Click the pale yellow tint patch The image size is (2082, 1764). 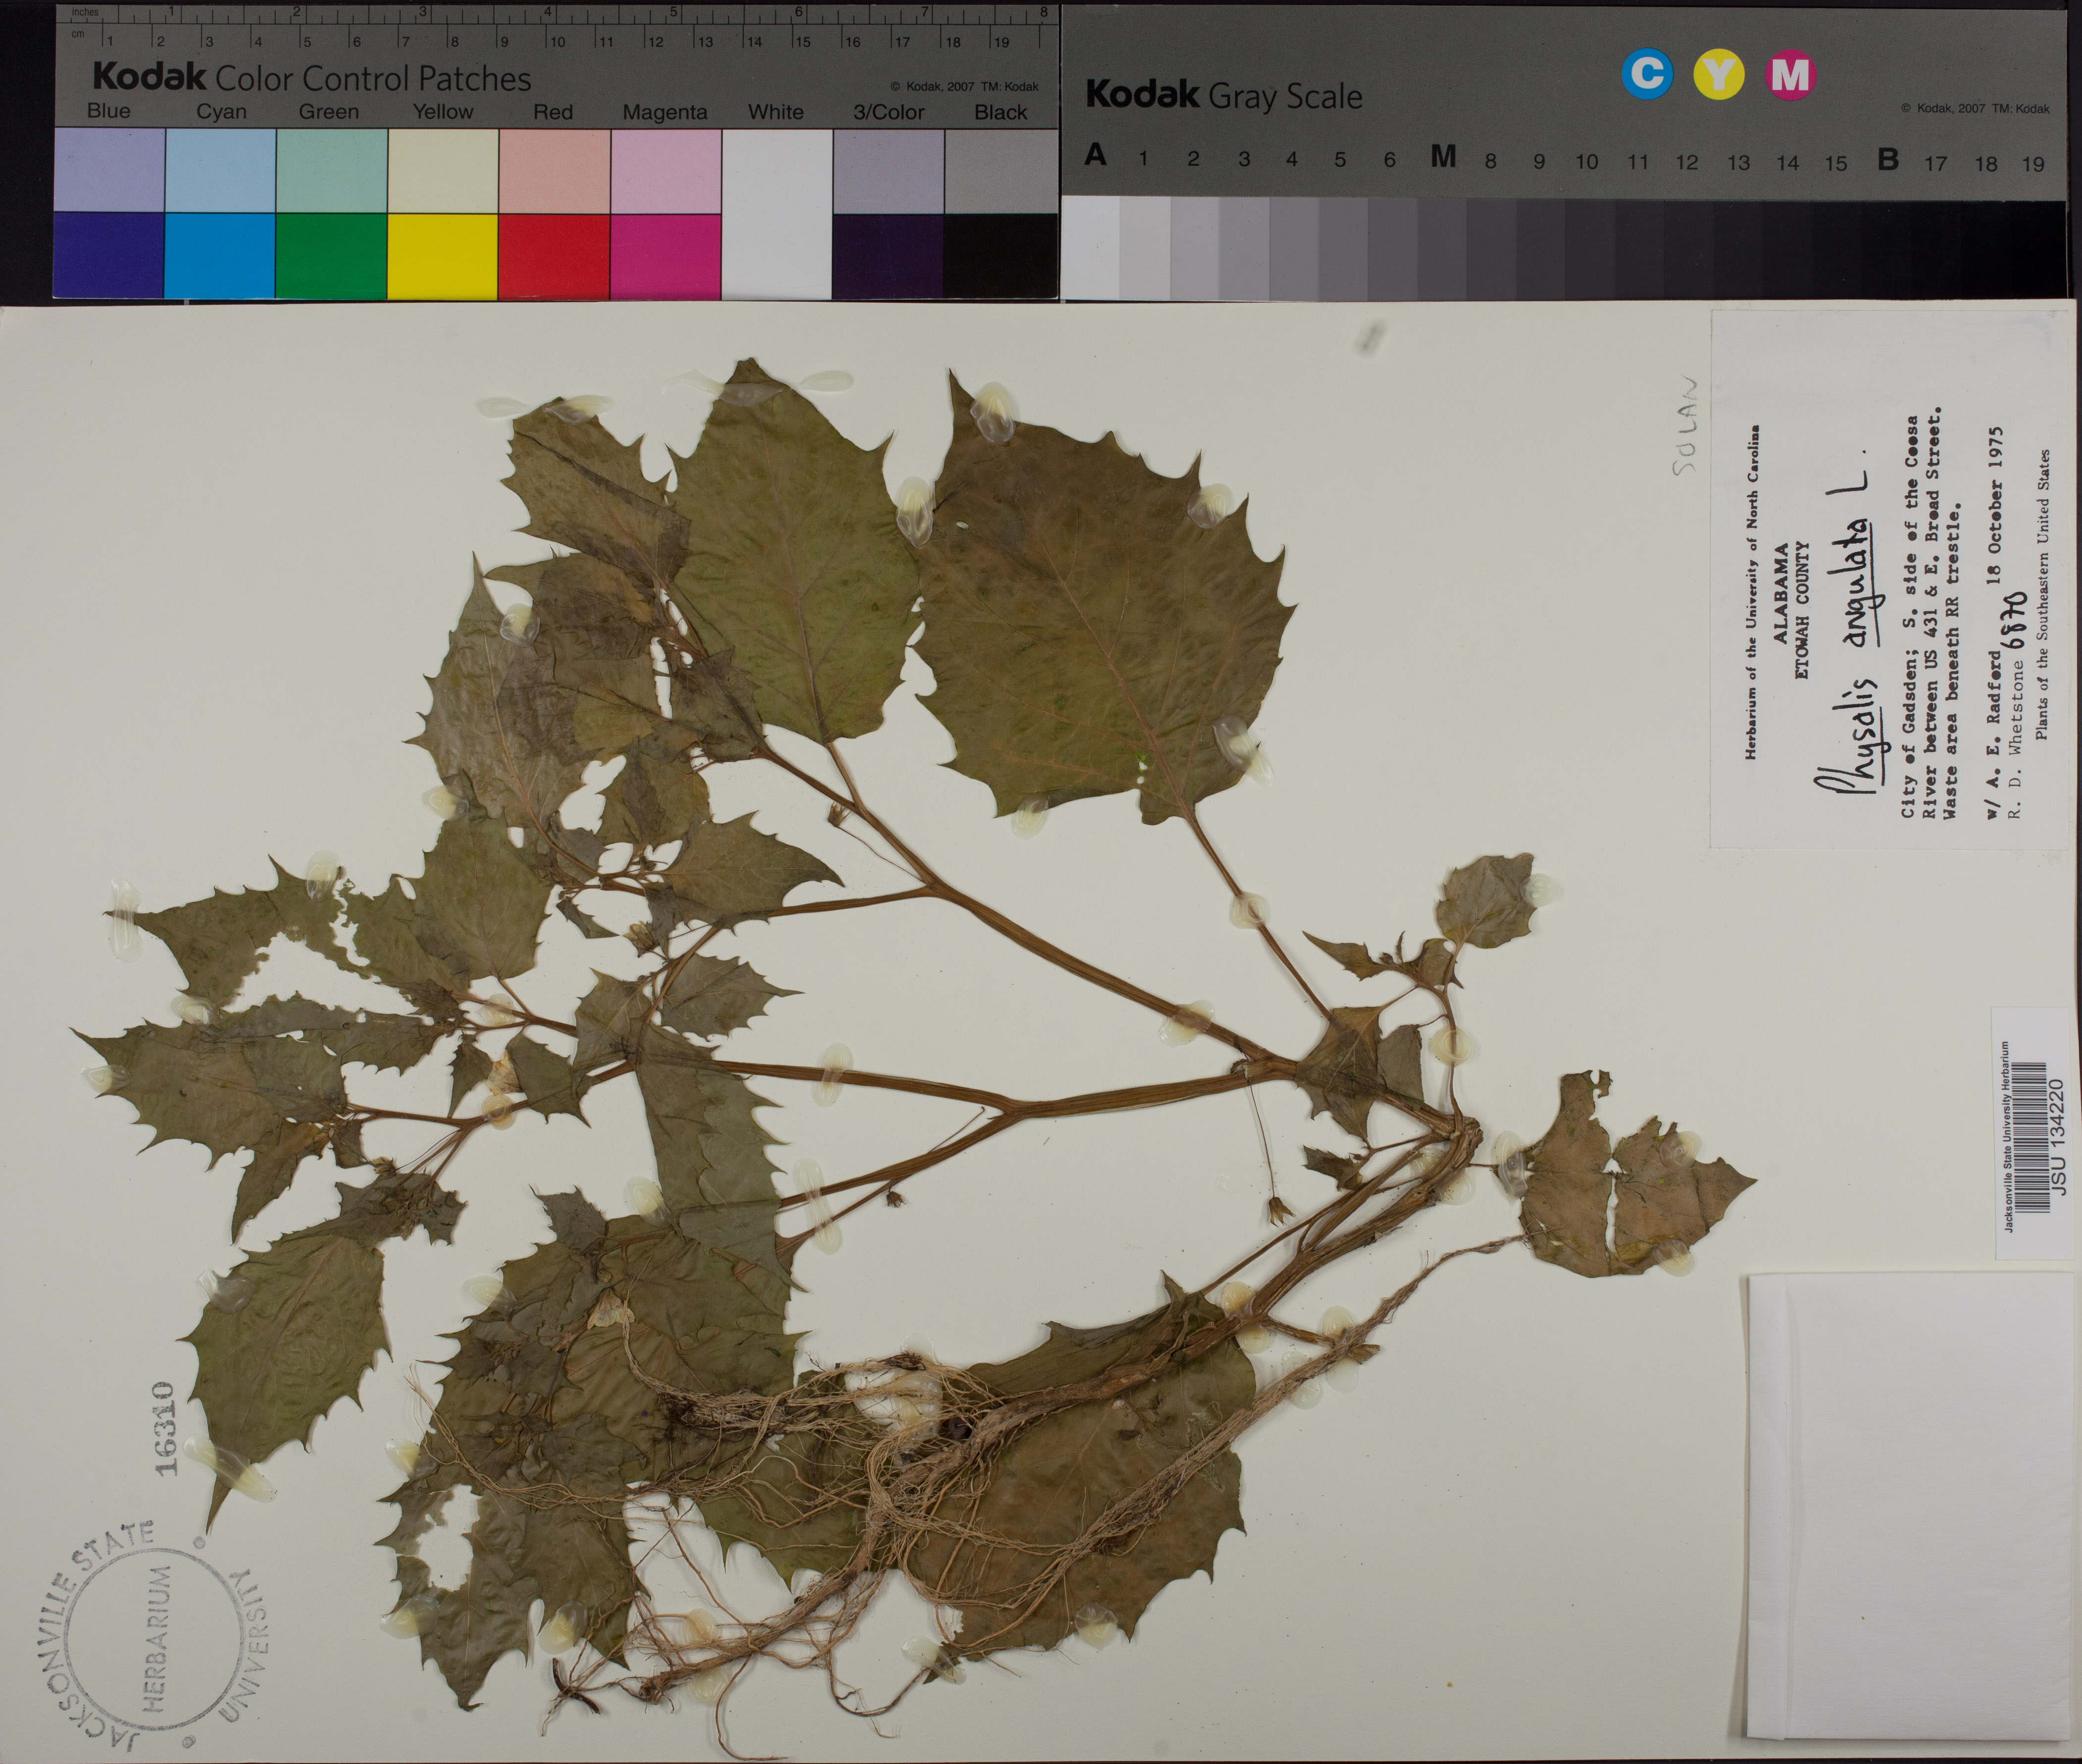[x=442, y=171]
